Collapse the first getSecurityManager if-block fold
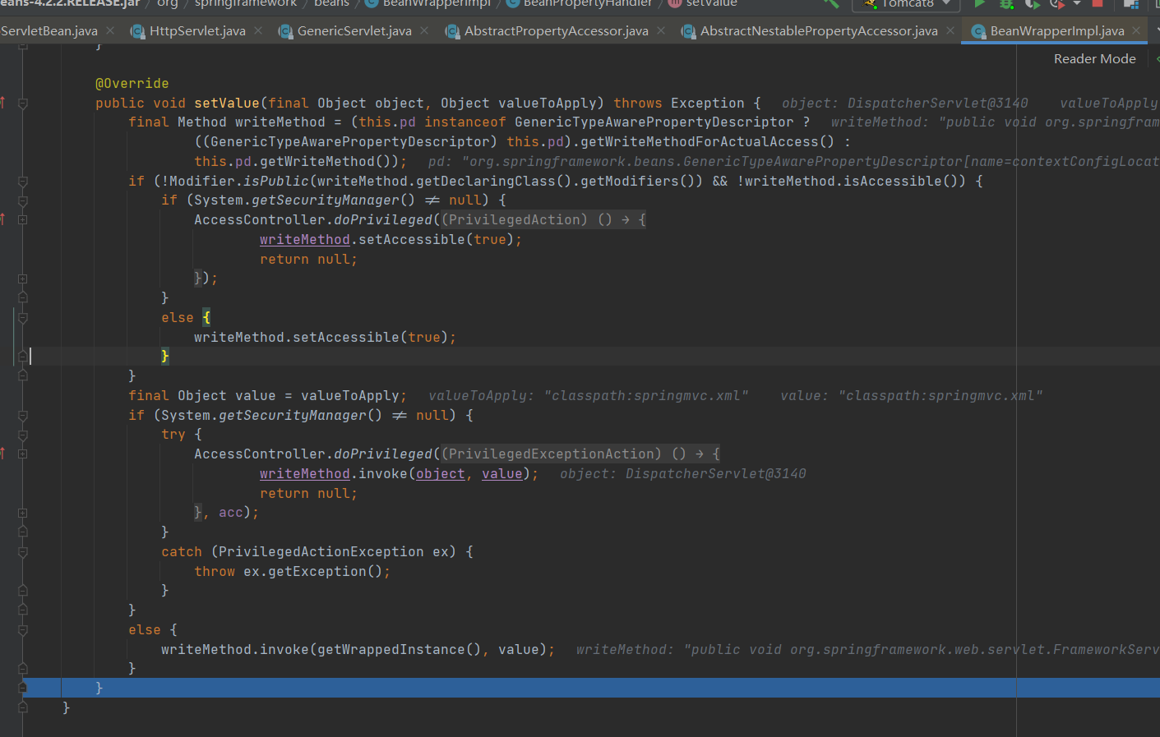The image size is (1160, 737). click(23, 201)
